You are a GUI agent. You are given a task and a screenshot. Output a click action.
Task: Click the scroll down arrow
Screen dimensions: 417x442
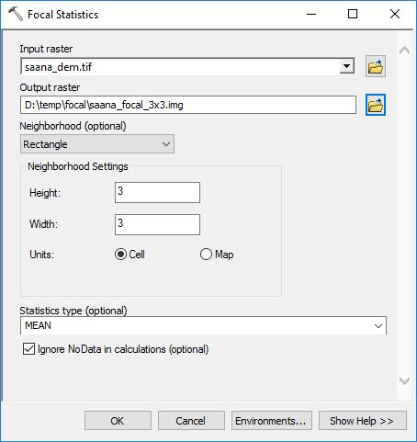[x=404, y=380]
